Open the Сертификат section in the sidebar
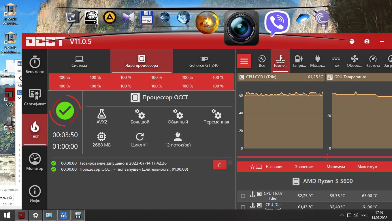This screenshot has width=392, height=221. pos(35,98)
